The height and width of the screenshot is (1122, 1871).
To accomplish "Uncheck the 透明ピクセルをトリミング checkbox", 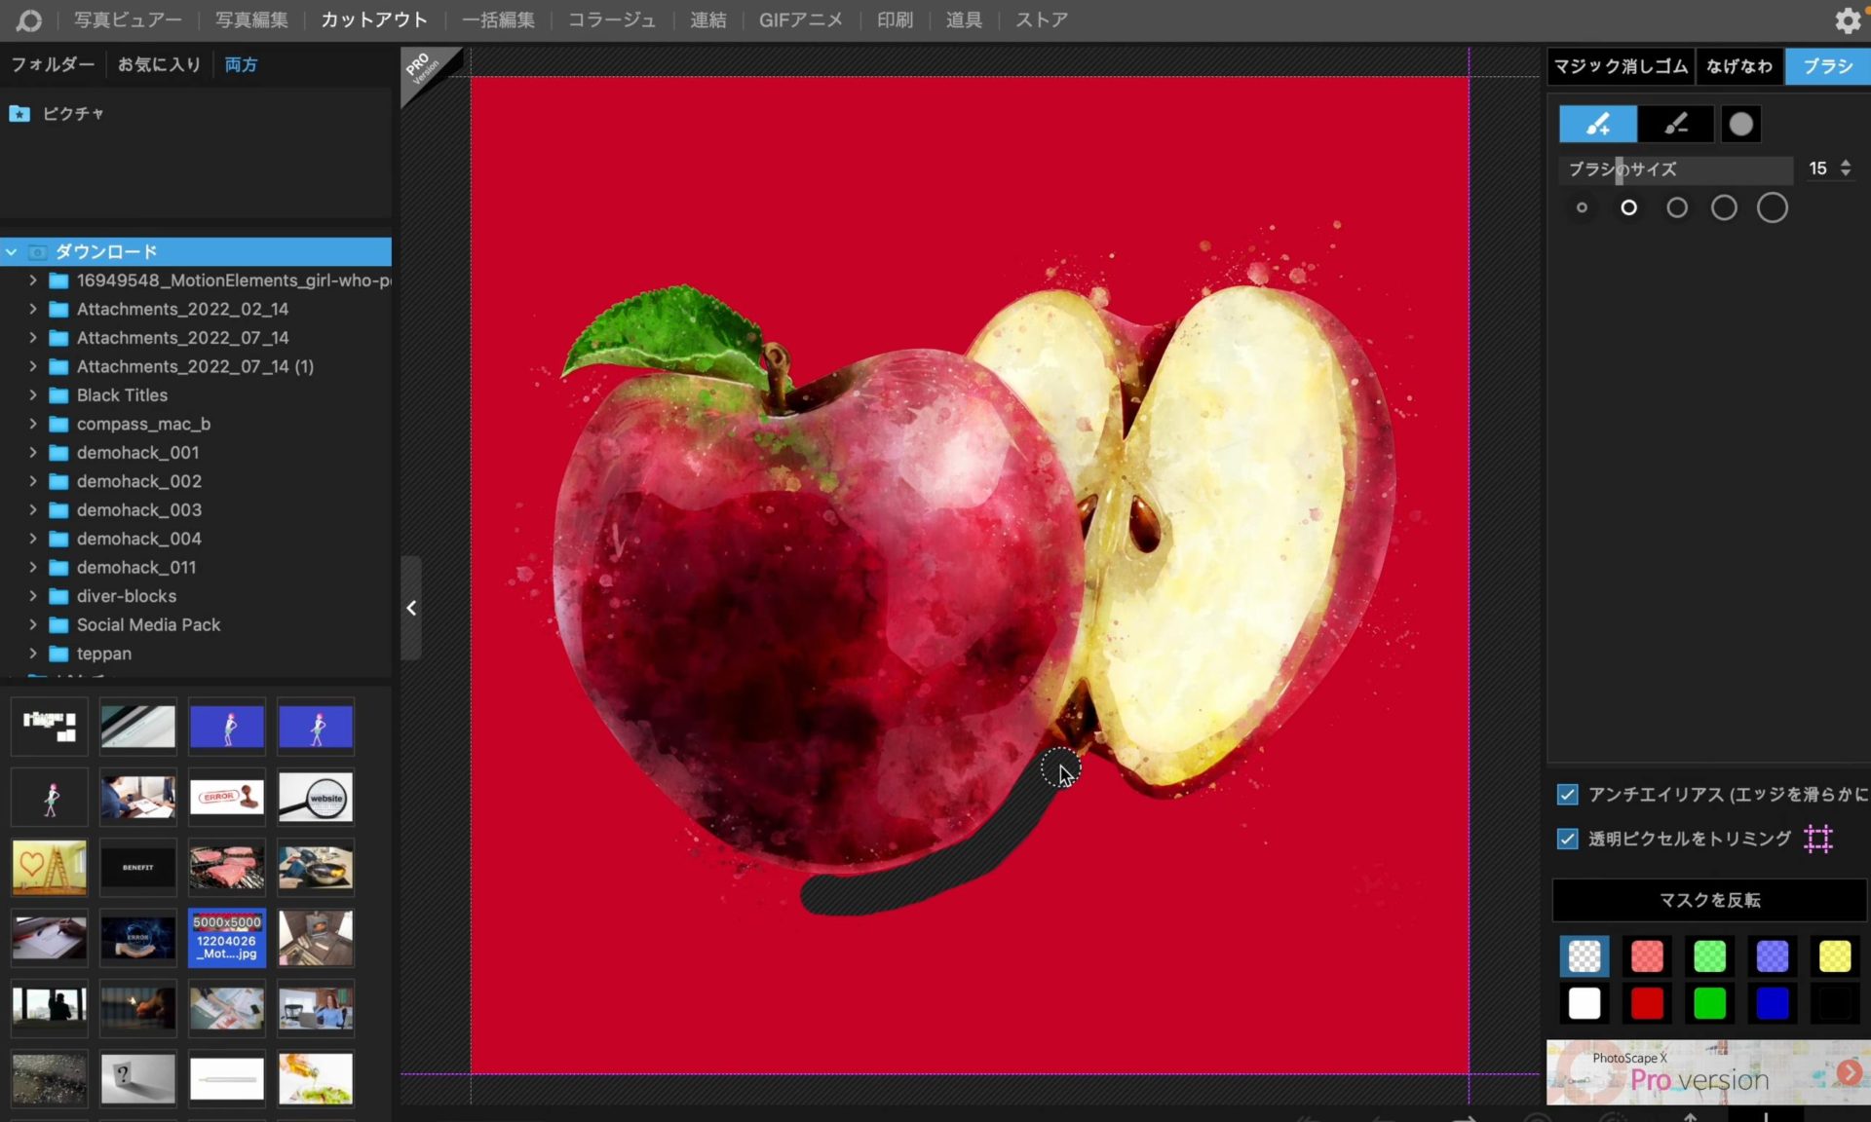I will click(1567, 839).
